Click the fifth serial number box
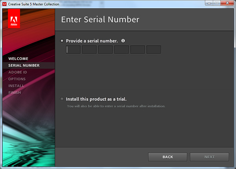The height and width of the screenshot is (169, 236). tap(138, 50)
